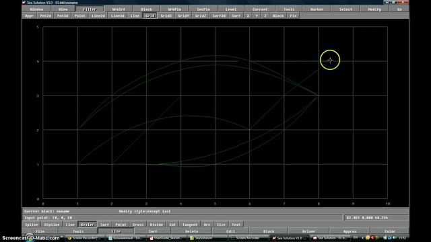Select the Cut tool
The width and height of the screenshot is (431, 242).
[x=172, y=225]
